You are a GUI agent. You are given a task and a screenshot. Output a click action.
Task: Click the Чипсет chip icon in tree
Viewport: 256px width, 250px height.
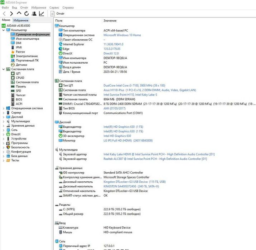(x=13, y=95)
